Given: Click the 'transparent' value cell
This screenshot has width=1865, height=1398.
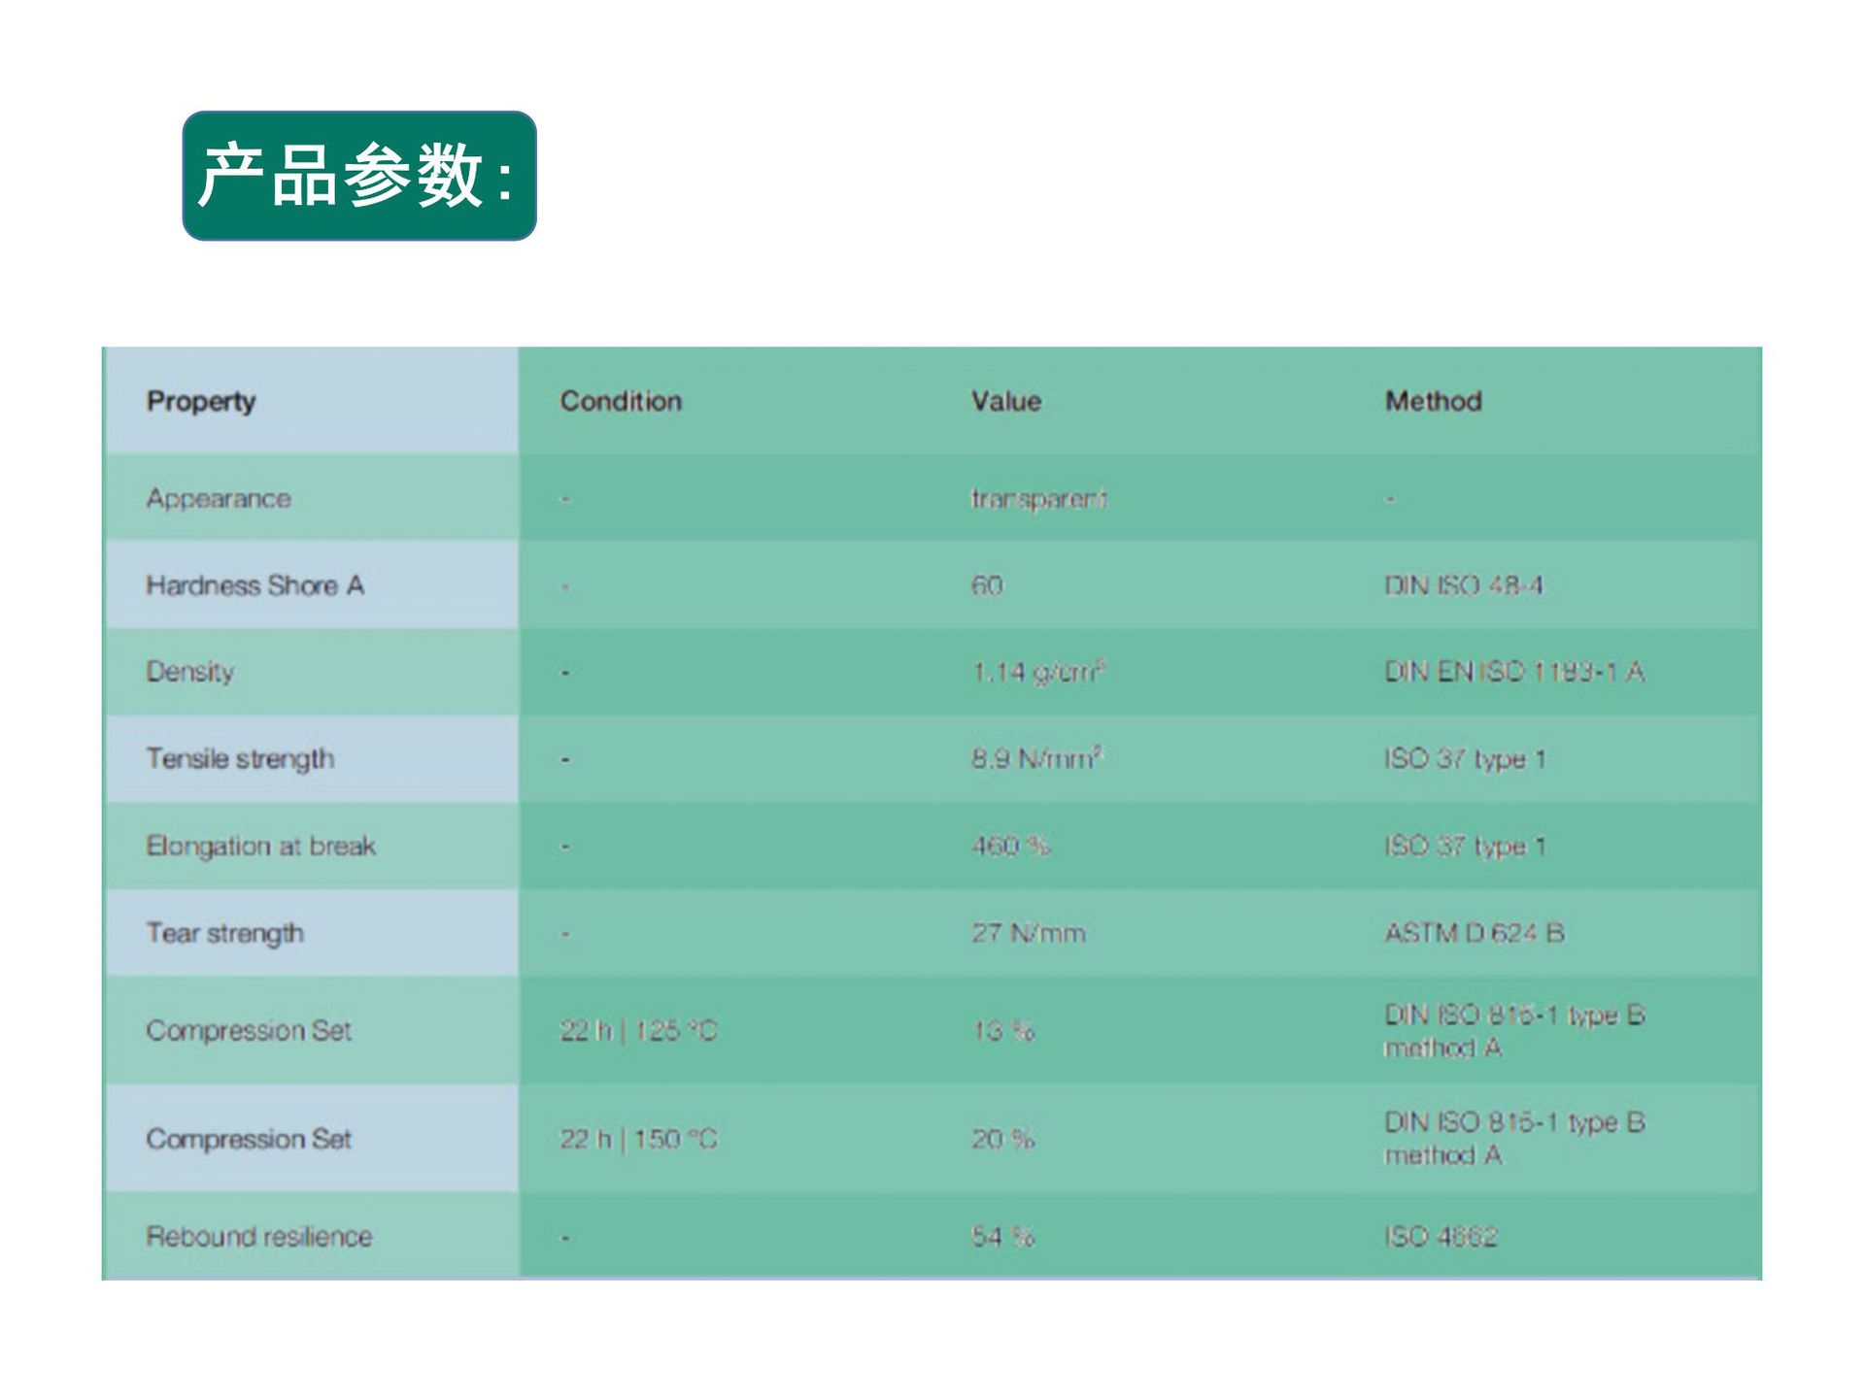Looking at the screenshot, I should click(1039, 499).
